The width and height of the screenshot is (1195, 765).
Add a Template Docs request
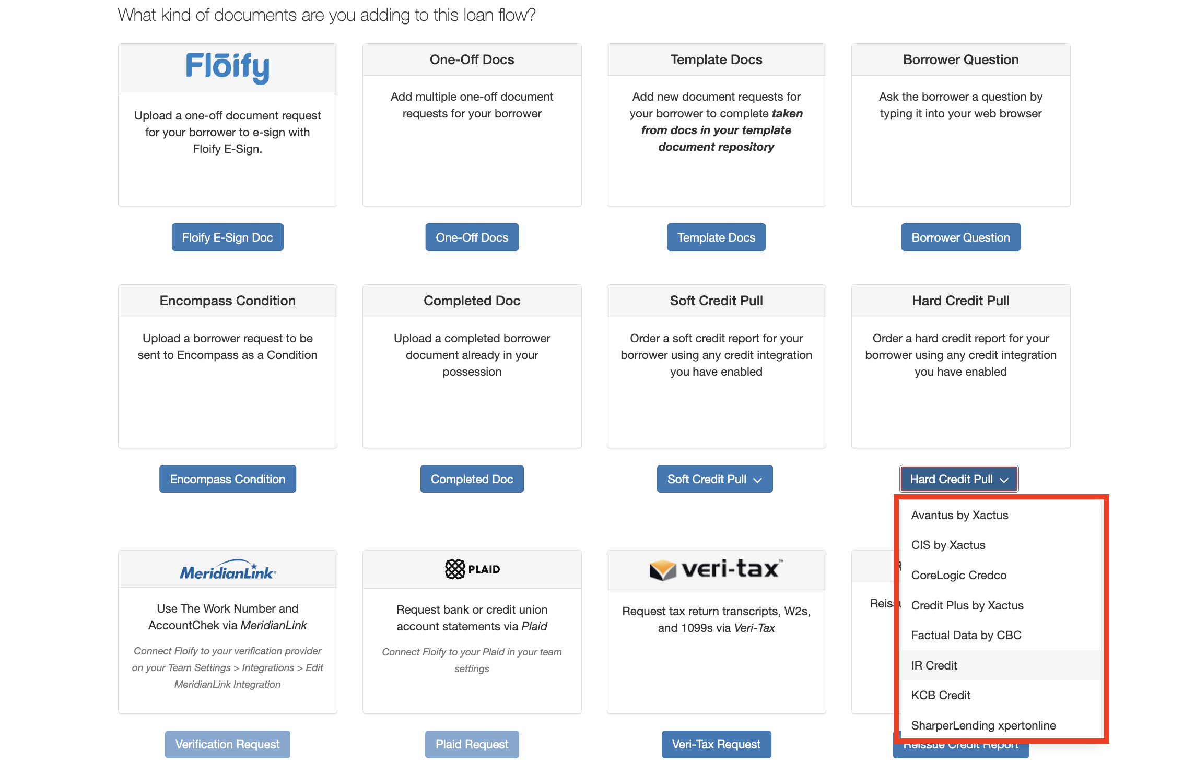[716, 237]
